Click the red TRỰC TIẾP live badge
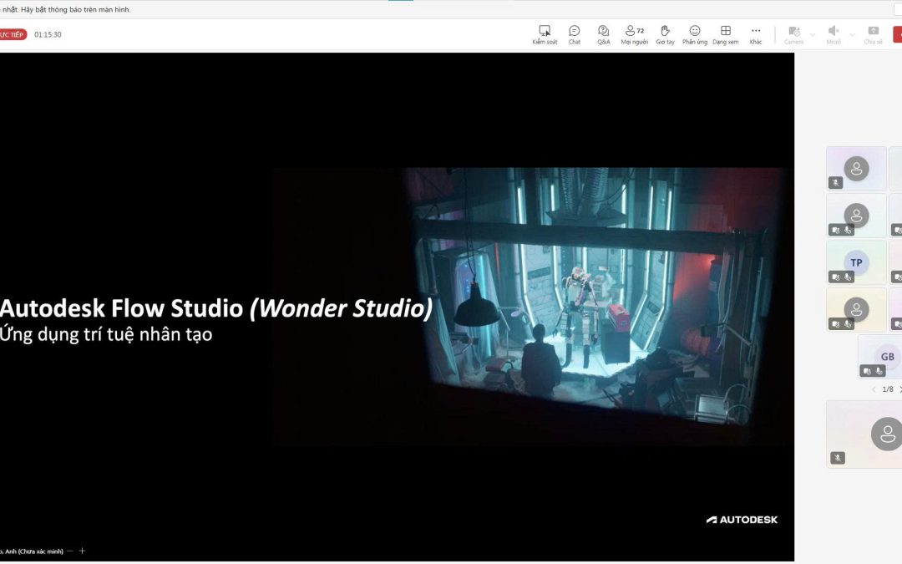This screenshot has width=902, height=564. [13, 34]
